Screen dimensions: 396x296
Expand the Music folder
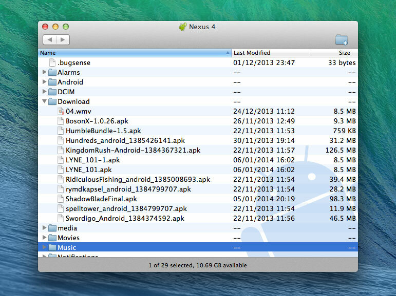click(44, 247)
